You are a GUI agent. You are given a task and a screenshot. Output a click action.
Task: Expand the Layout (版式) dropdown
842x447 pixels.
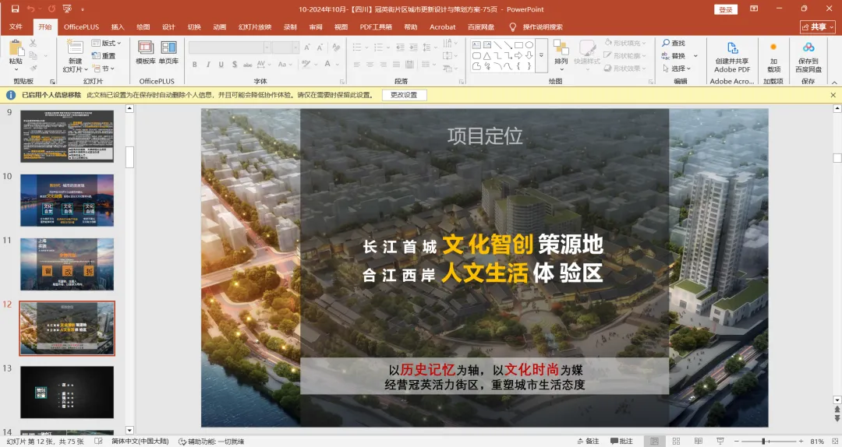point(106,43)
